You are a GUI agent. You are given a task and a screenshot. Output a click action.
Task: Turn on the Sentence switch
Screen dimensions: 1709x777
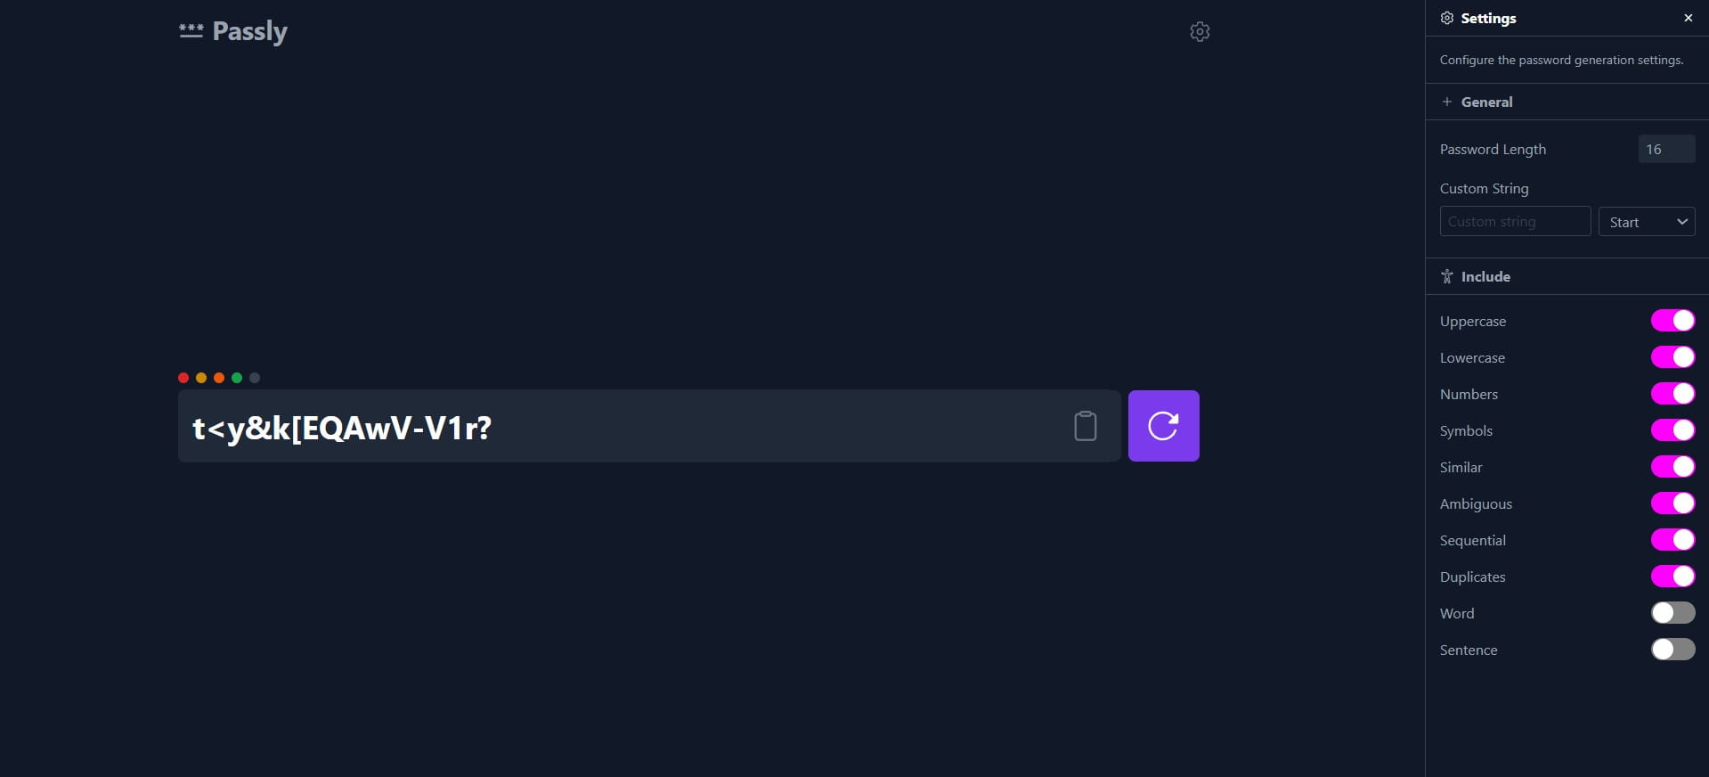pos(1672,650)
